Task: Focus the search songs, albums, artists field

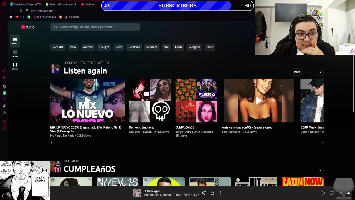Action: click(95, 27)
